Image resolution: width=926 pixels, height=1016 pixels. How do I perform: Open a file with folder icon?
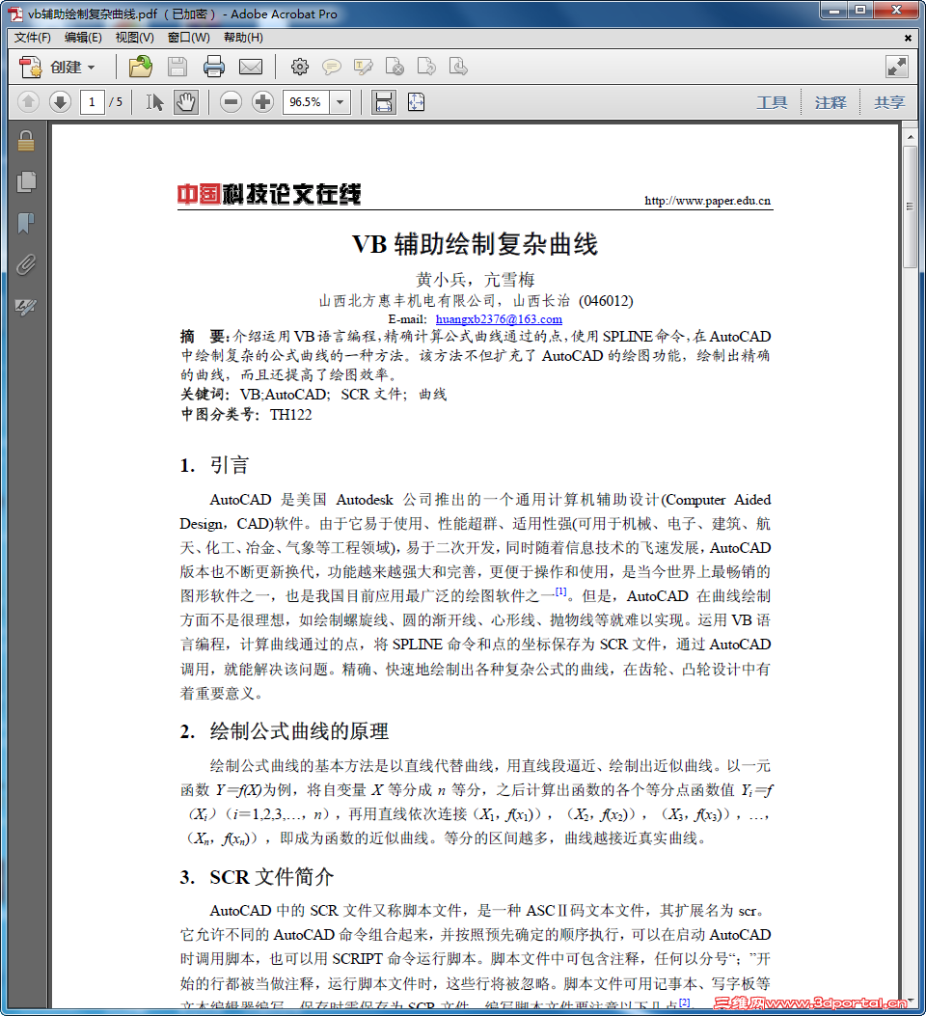tap(140, 67)
